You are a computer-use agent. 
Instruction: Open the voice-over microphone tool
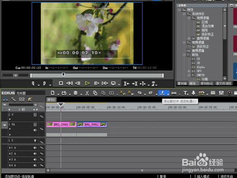[x=193, y=93]
